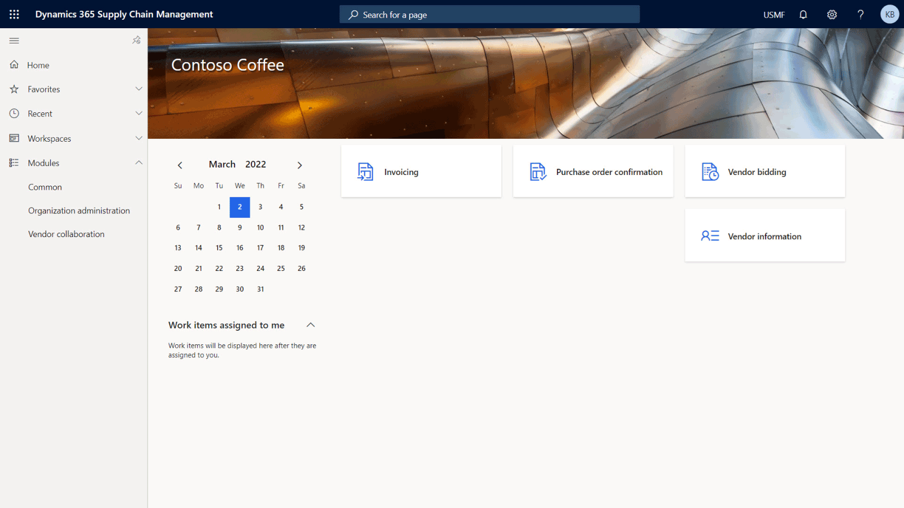The width and height of the screenshot is (904, 508).
Task: Collapse the Modules section
Action: click(138, 163)
